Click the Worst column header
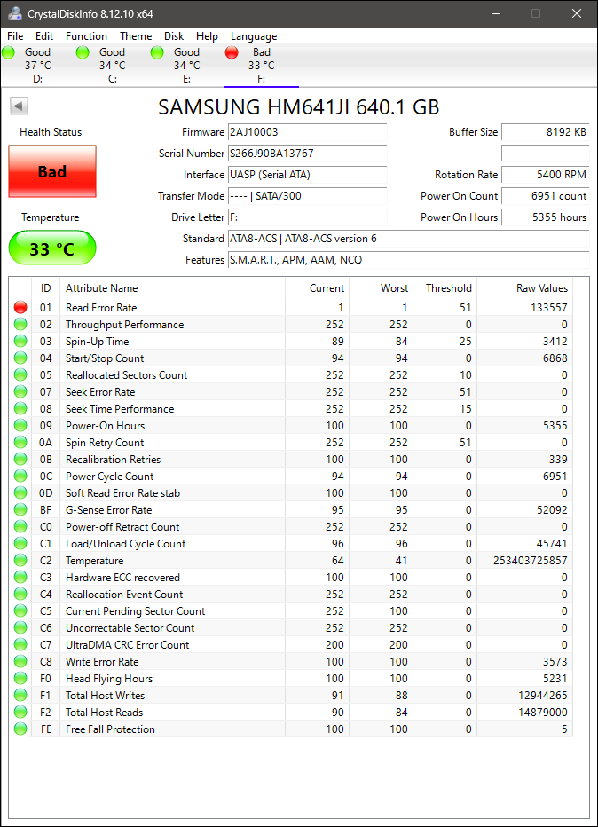Image resolution: width=598 pixels, height=827 pixels. tap(381, 288)
